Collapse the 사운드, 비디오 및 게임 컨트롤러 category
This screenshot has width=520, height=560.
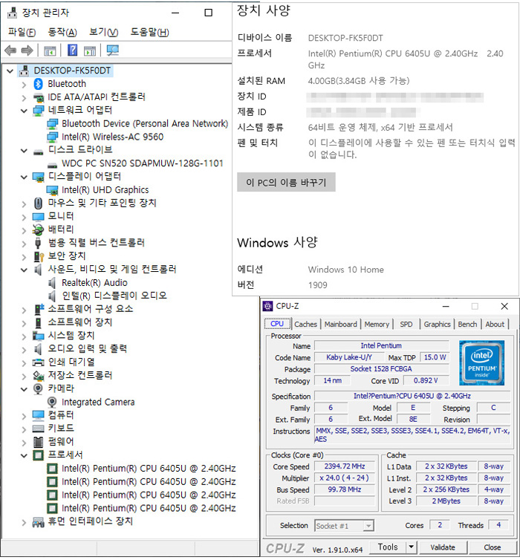(24, 270)
